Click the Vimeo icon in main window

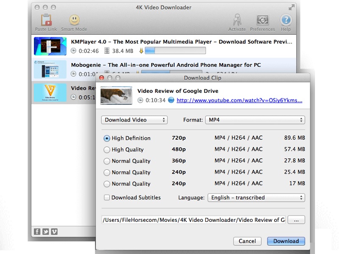[x=54, y=232]
